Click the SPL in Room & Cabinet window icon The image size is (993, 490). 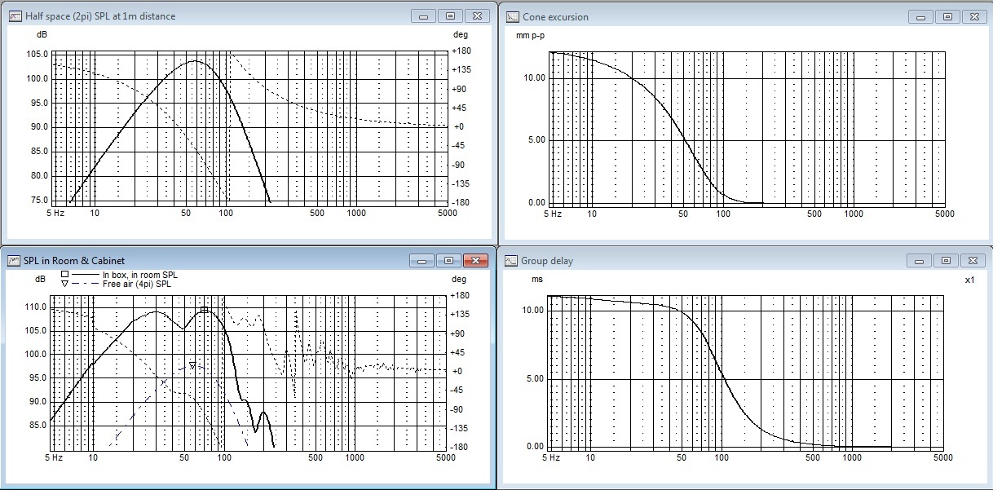click(x=15, y=261)
